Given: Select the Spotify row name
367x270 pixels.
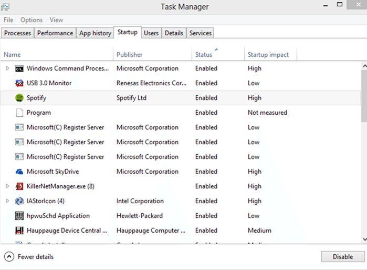Looking at the screenshot, I should pyautogui.click(x=37, y=98).
